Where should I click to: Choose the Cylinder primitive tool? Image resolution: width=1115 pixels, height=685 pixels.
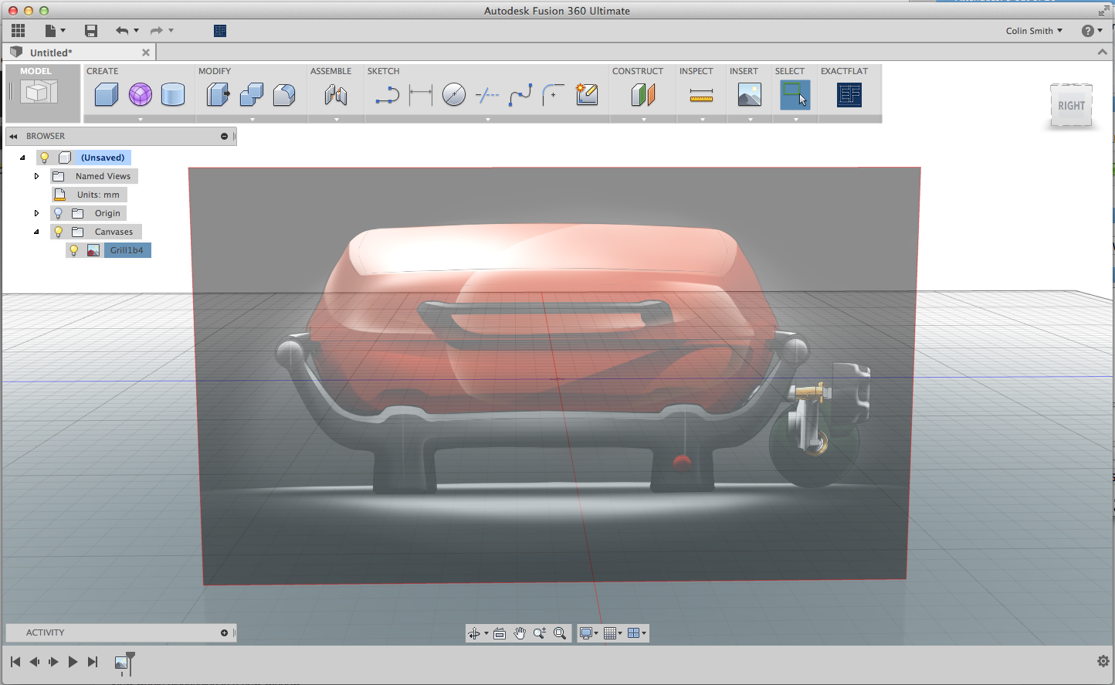click(x=173, y=95)
